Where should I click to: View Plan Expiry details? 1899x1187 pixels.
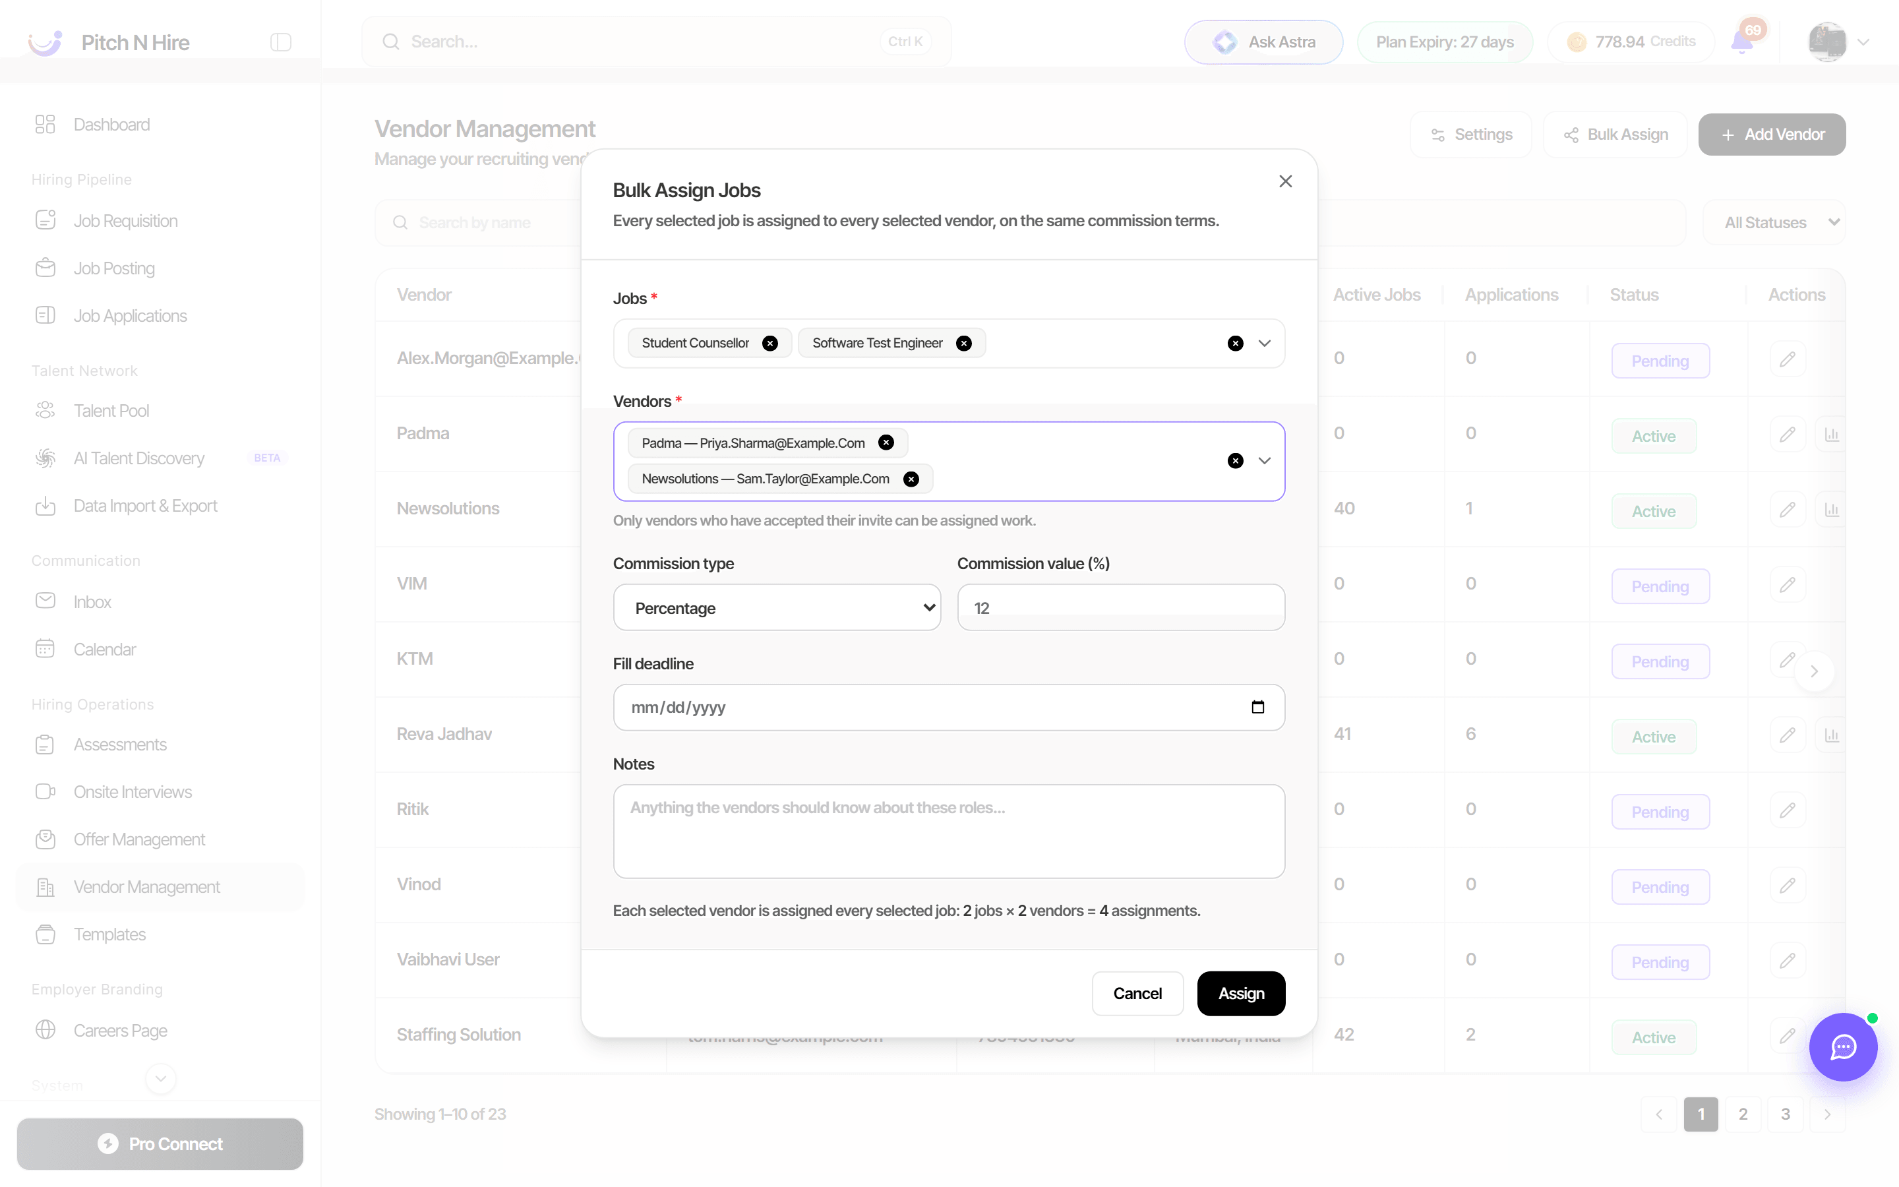[x=1444, y=42]
